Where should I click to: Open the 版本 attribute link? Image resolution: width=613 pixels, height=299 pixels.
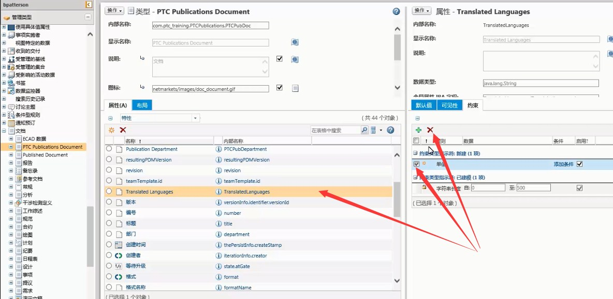tap(131, 203)
